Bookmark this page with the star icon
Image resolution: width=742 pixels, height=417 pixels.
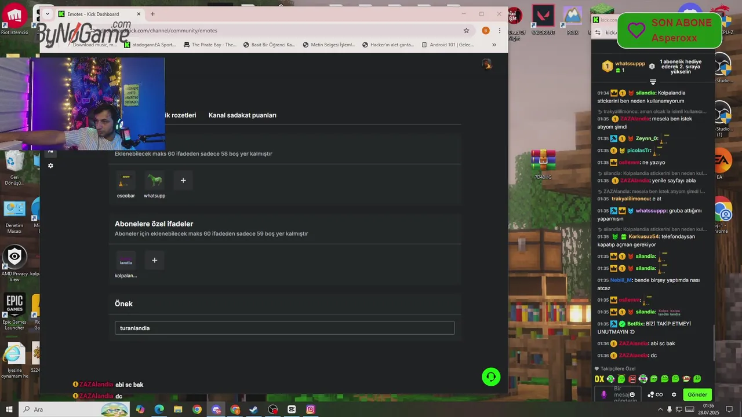(x=466, y=31)
